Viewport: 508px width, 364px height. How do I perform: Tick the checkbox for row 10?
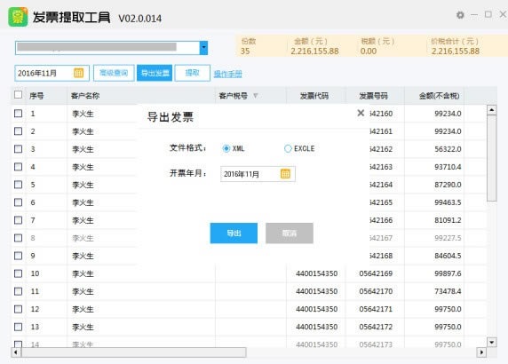[x=18, y=273]
